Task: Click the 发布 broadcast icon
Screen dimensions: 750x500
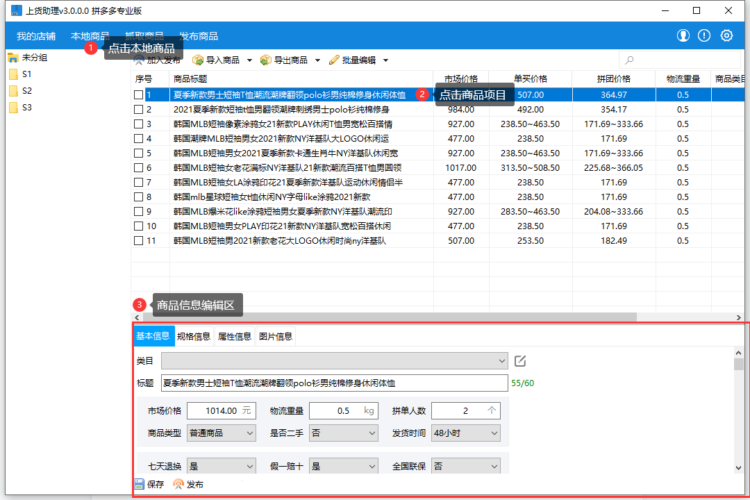Action: point(178,484)
